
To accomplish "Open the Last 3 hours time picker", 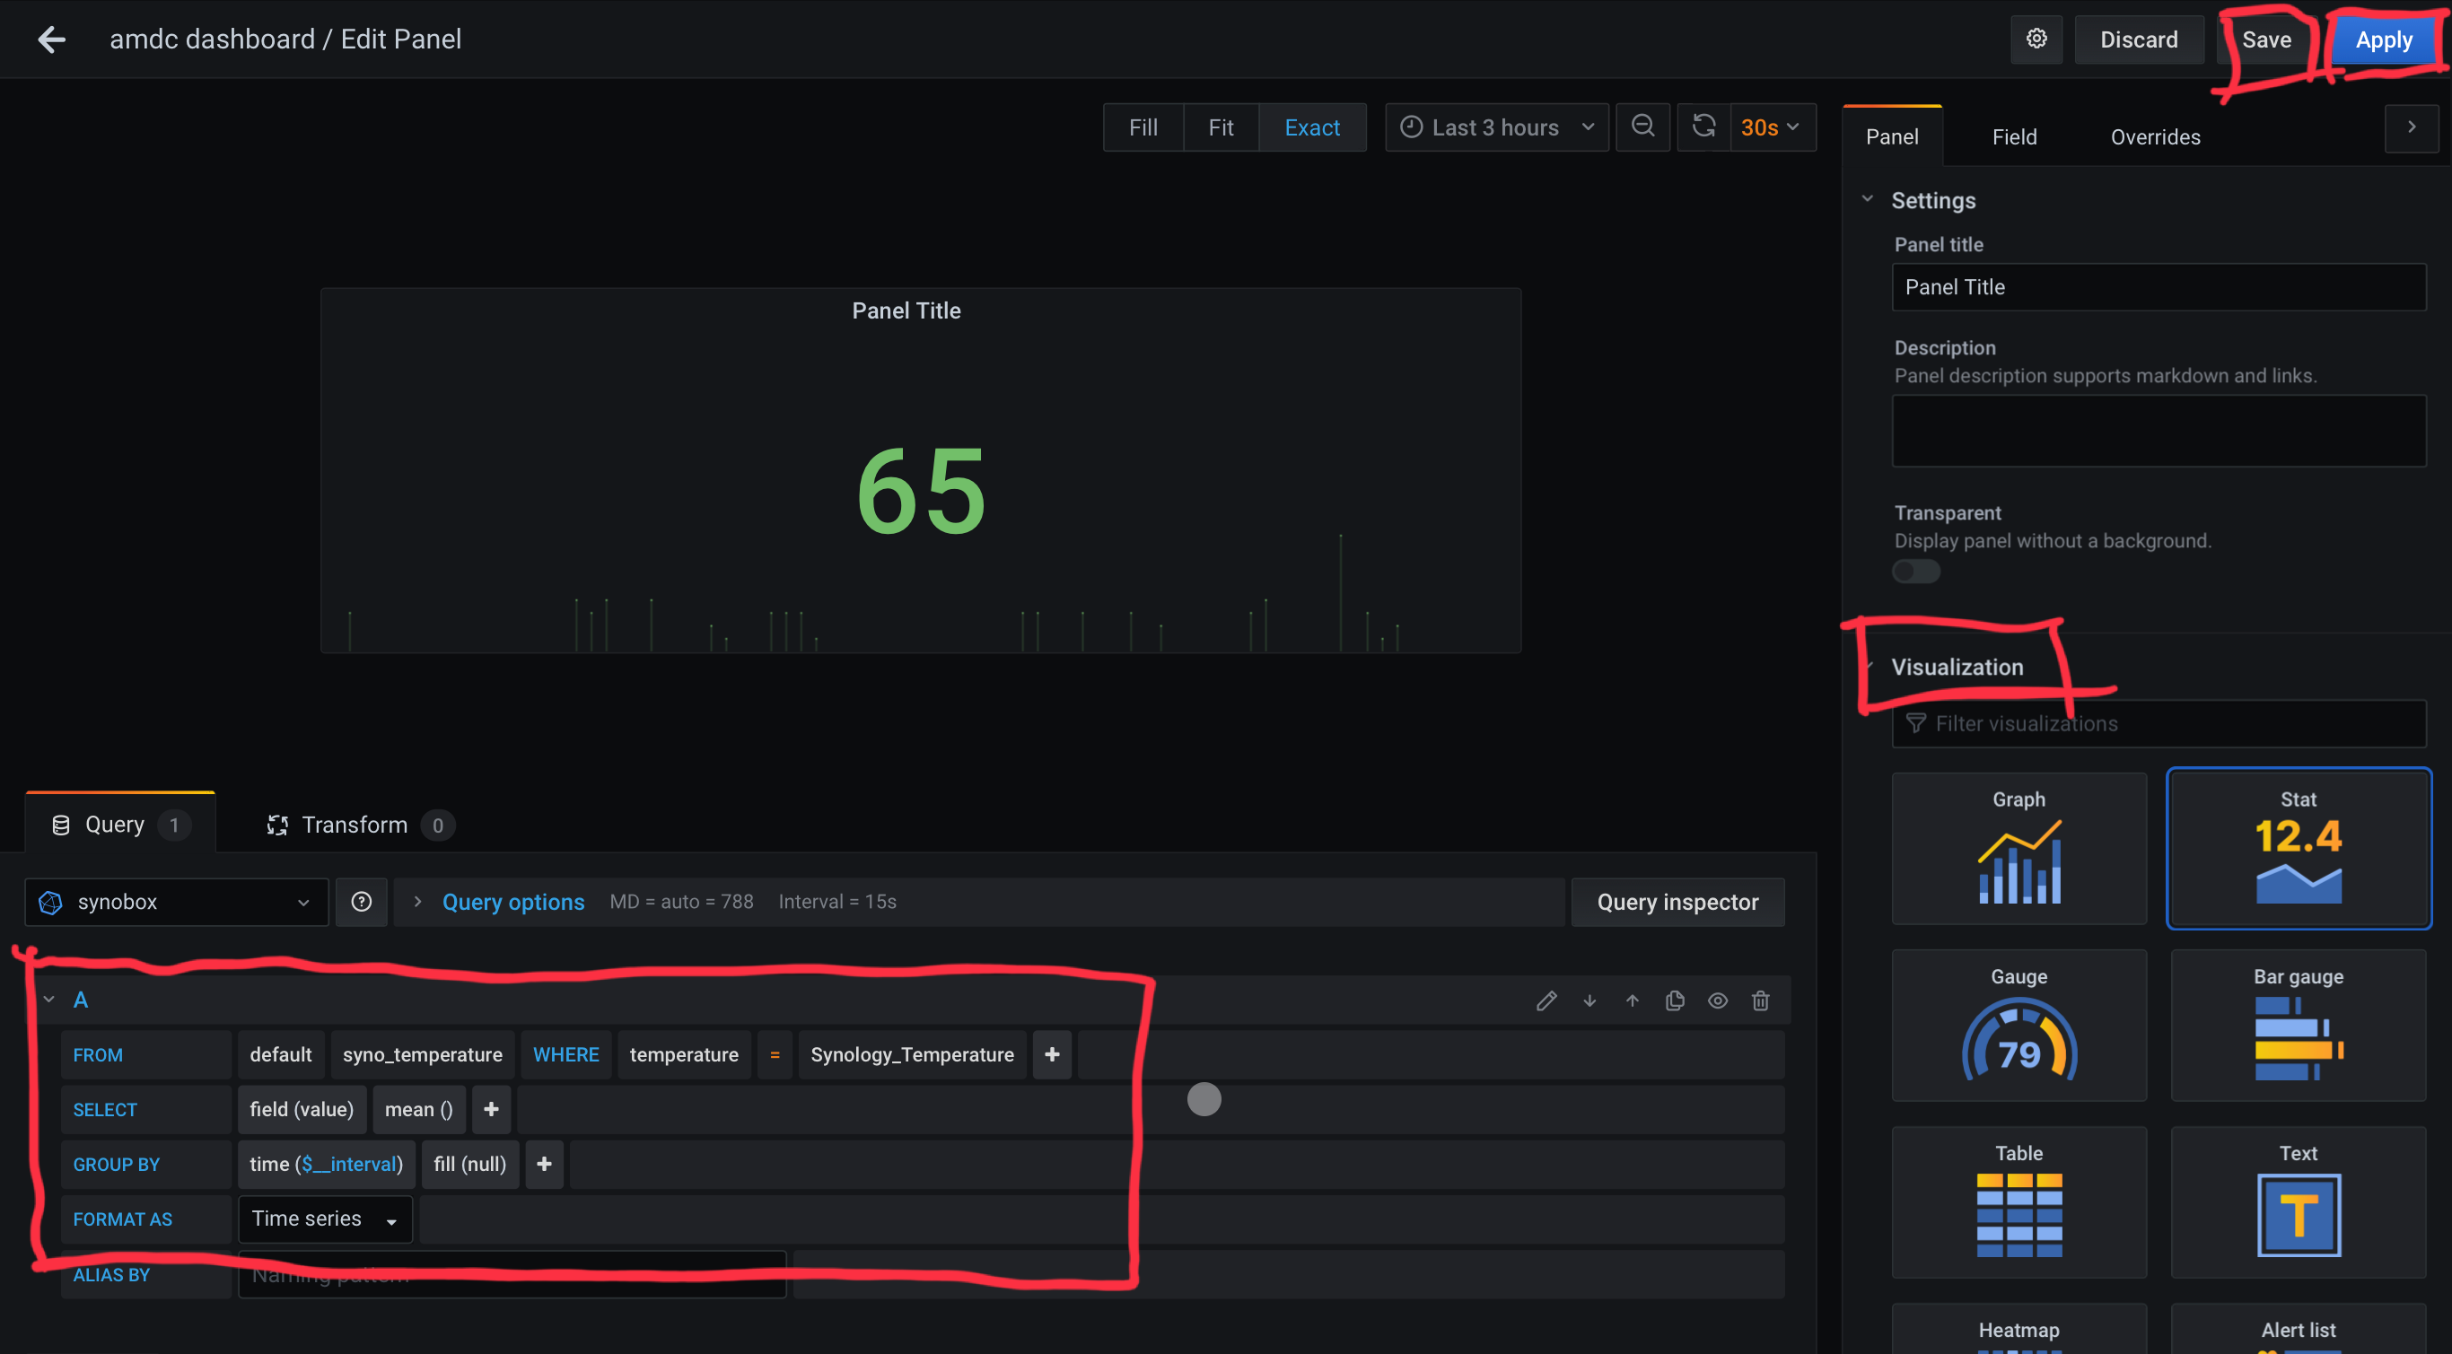I will click(x=1497, y=127).
